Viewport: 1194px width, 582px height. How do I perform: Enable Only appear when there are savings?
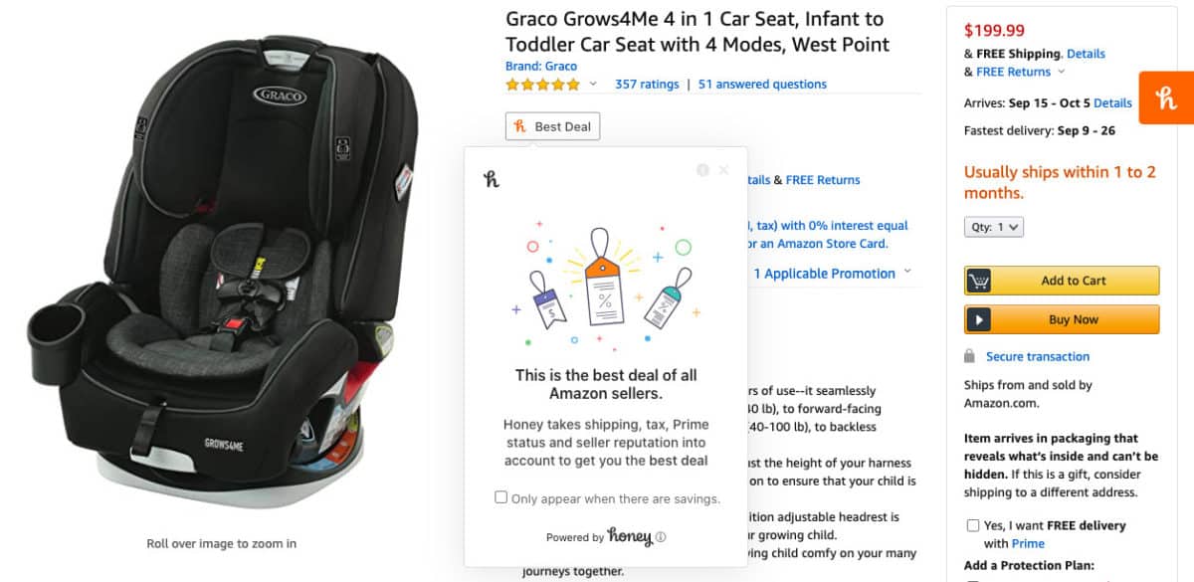pos(500,496)
